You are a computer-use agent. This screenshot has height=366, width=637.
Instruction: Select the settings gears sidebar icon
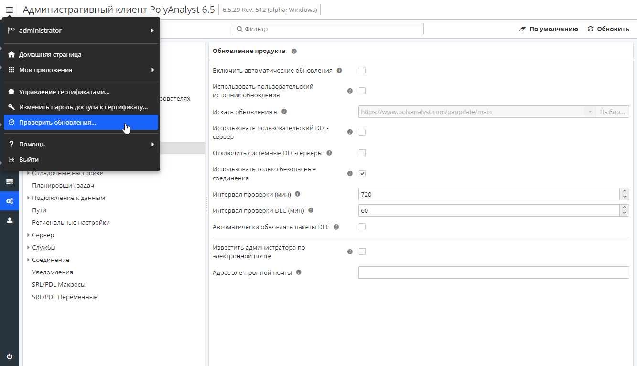[x=10, y=201]
